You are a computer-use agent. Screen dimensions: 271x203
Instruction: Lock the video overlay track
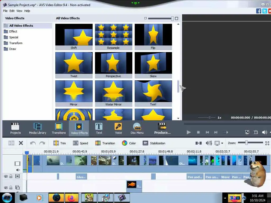pos(11,187)
